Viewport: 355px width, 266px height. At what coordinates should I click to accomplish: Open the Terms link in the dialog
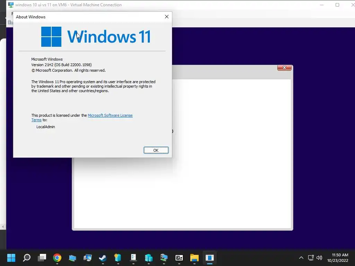[36, 120]
